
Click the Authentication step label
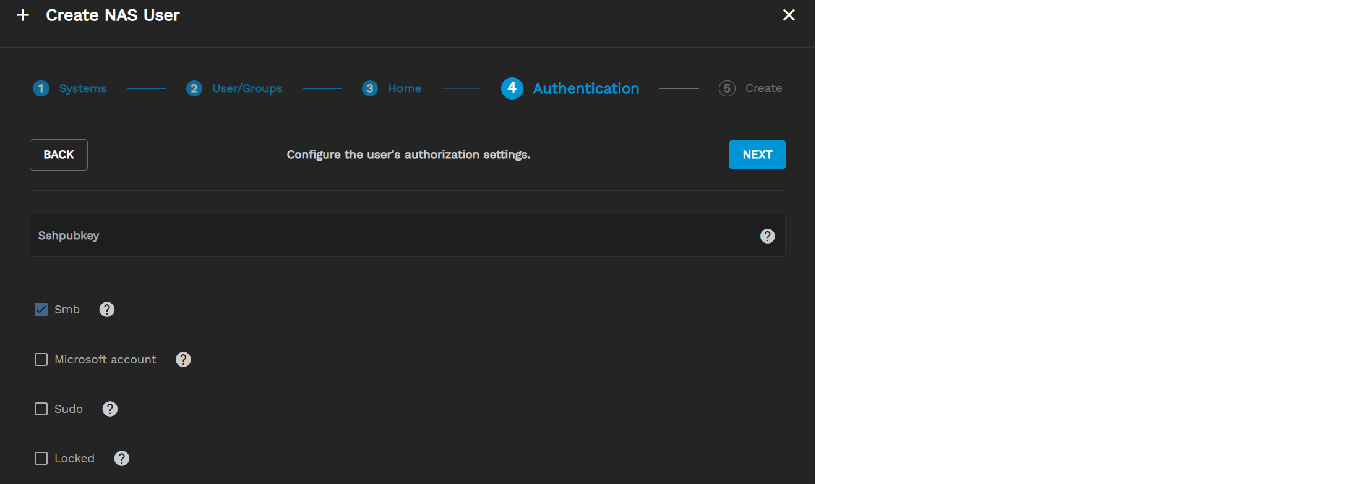[x=586, y=88]
